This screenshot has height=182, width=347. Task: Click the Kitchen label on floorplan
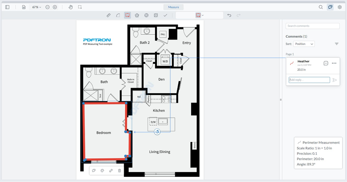click(x=159, y=111)
